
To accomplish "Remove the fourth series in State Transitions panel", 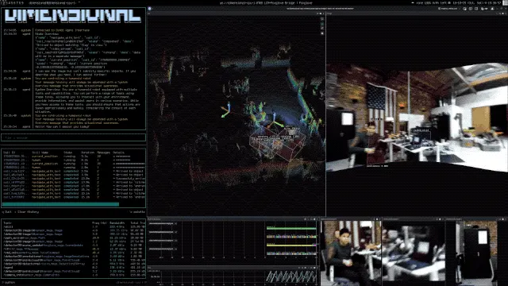I will tap(175, 249).
